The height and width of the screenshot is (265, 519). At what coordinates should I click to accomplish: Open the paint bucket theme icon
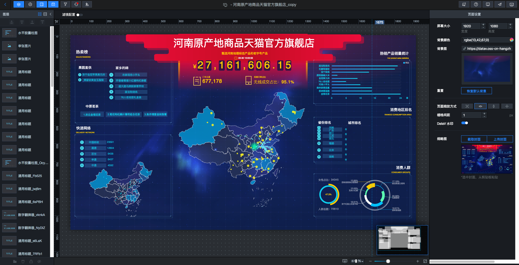click(x=87, y=4)
